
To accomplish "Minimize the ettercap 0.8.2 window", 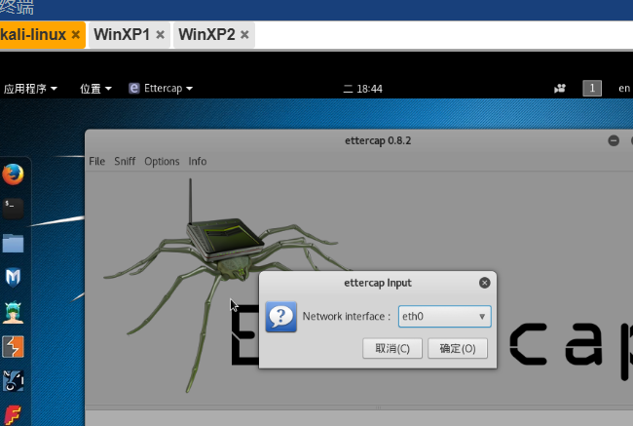I will pos(614,140).
